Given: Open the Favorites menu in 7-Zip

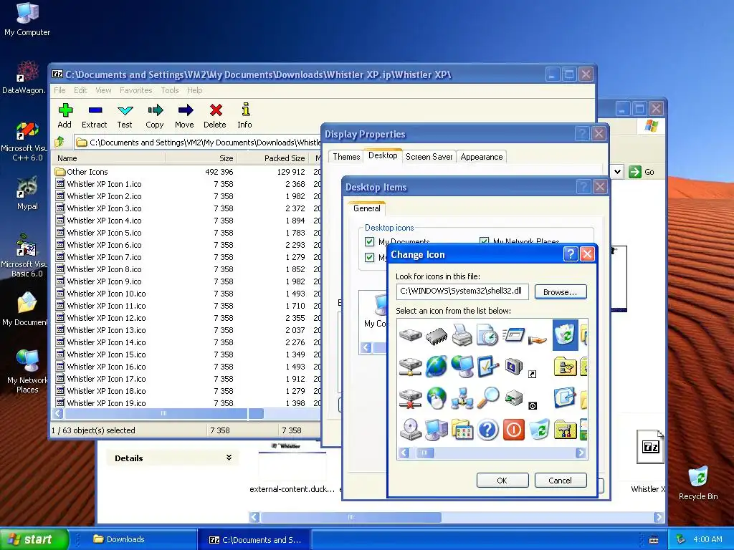Looking at the screenshot, I should click(135, 90).
